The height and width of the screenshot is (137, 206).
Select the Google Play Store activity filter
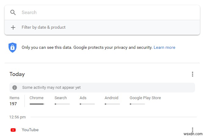pos(145,98)
